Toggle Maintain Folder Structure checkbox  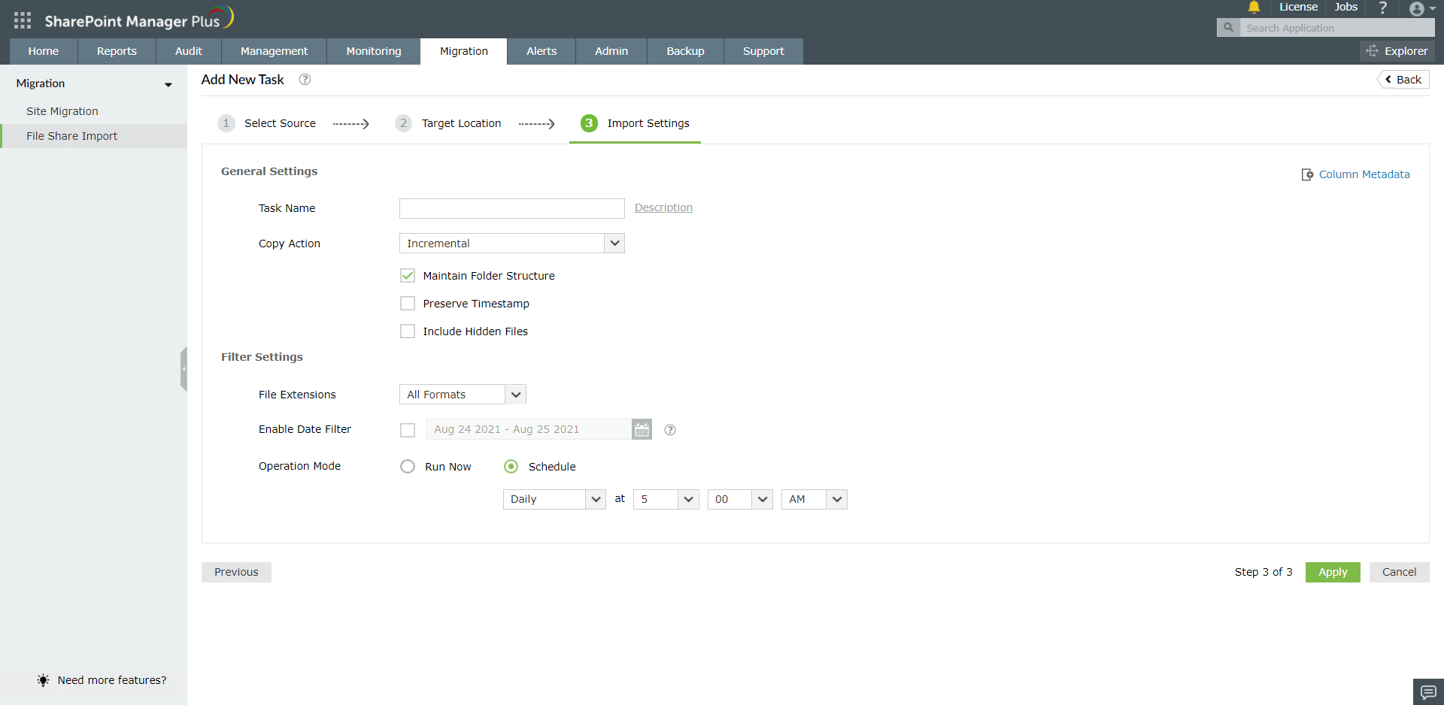(x=408, y=276)
